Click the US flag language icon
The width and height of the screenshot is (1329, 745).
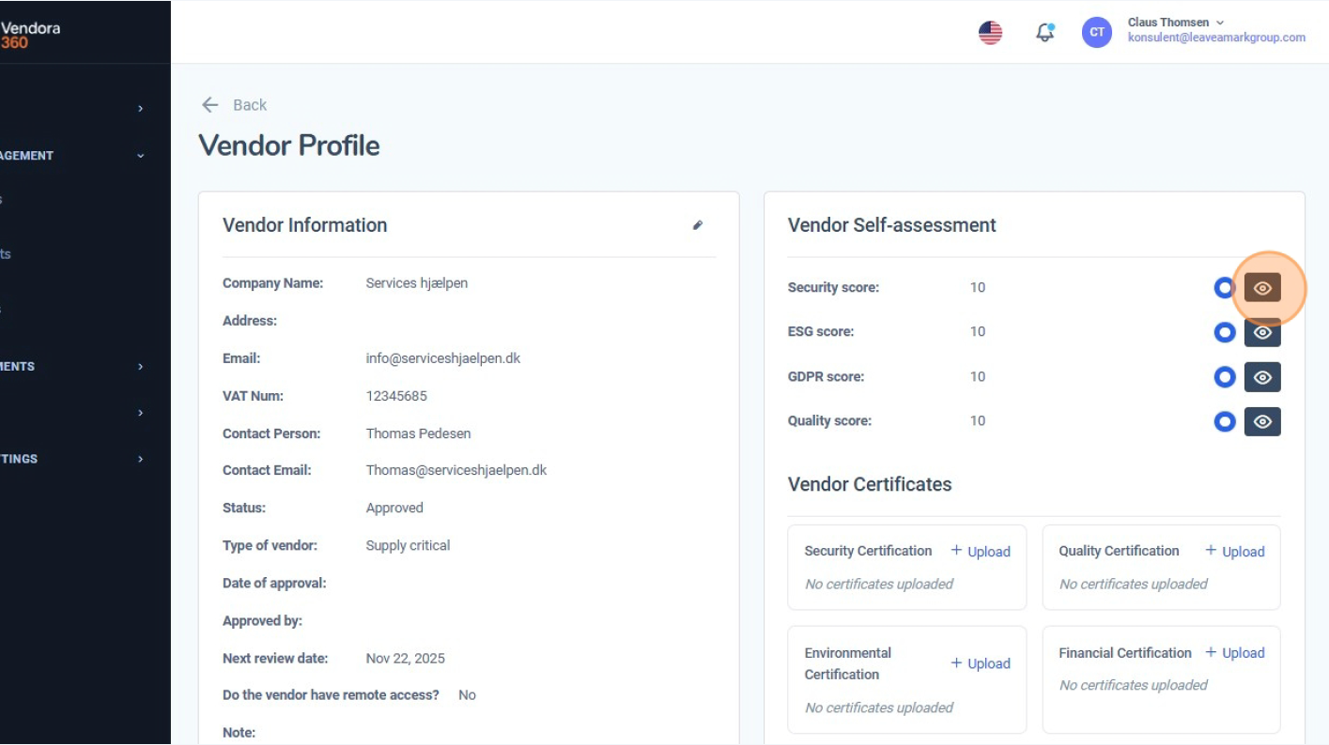[990, 31]
